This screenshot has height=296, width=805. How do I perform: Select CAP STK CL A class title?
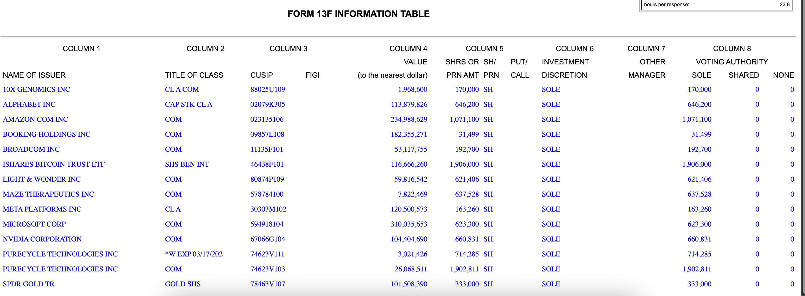(188, 105)
